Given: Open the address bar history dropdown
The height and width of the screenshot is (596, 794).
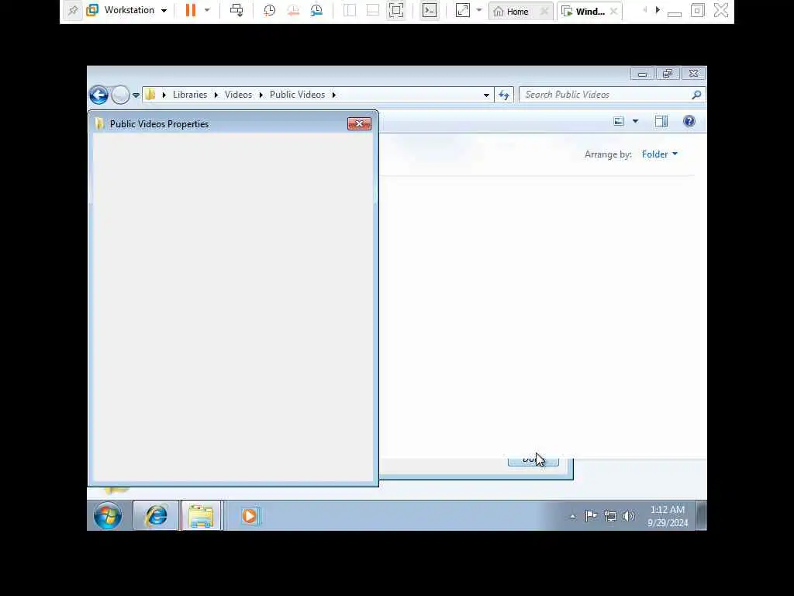Looking at the screenshot, I should click(x=486, y=95).
